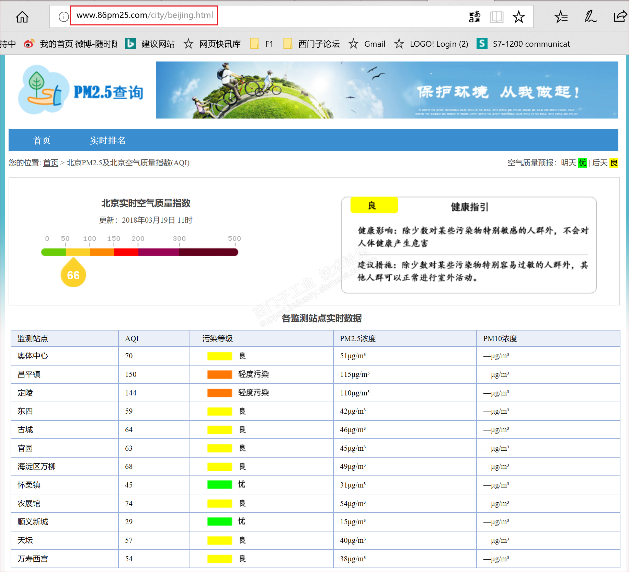This screenshot has height=572, width=629.
Task: Click the translate page icon
Action: tap(474, 16)
